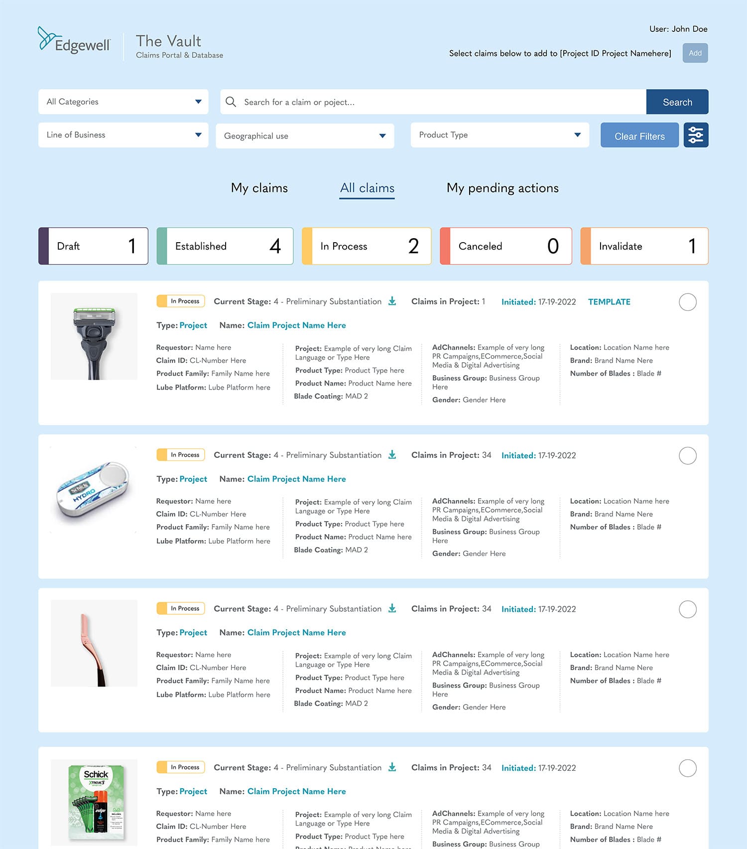Select the first claim's radio circle
This screenshot has width=747, height=849.
tap(687, 302)
